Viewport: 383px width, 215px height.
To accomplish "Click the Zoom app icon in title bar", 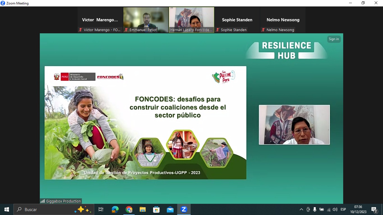I will click(3, 3).
